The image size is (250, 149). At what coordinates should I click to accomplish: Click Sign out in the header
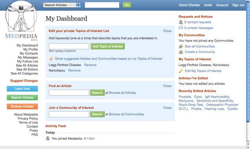[238, 5]
